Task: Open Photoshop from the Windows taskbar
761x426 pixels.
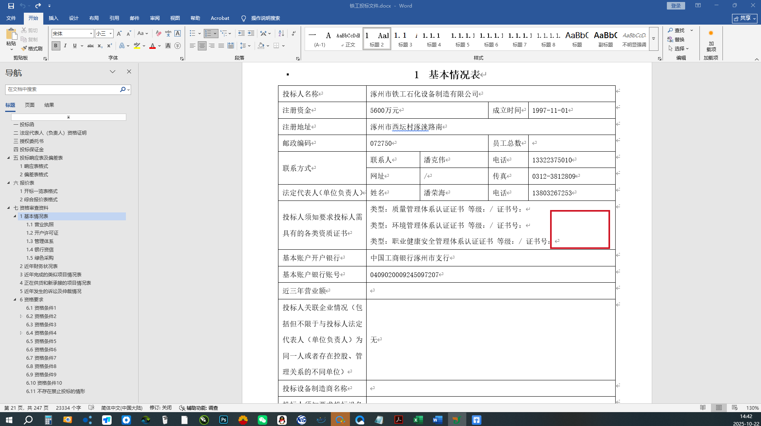Action: 224,420
